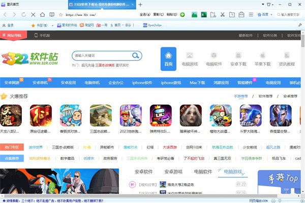The width and height of the screenshot is (305, 203).
Task: Open the 天龙八部2 game icon
Action: (11, 115)
